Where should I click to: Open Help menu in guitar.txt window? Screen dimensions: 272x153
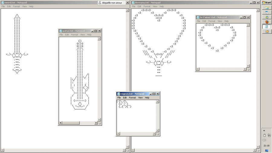click(89, 35)
